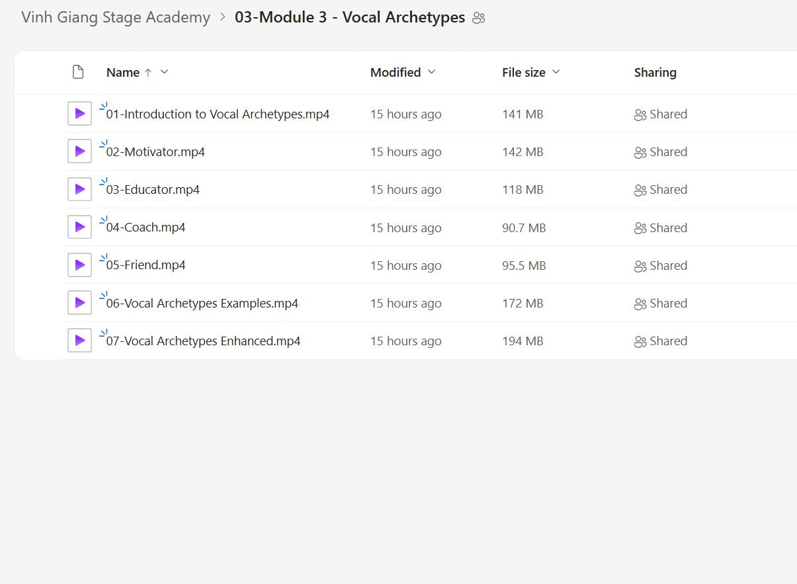Click the video icon for 04-Coach.mp4
Viewport: 797px width, 584px height.
79,227
